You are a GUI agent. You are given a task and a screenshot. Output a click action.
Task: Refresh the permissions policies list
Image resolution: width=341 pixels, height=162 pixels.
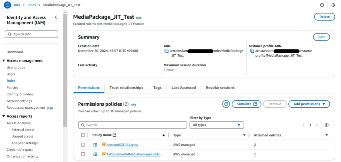pos(226,104)
